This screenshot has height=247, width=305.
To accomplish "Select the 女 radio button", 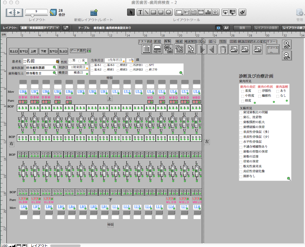I will (79, 61).
